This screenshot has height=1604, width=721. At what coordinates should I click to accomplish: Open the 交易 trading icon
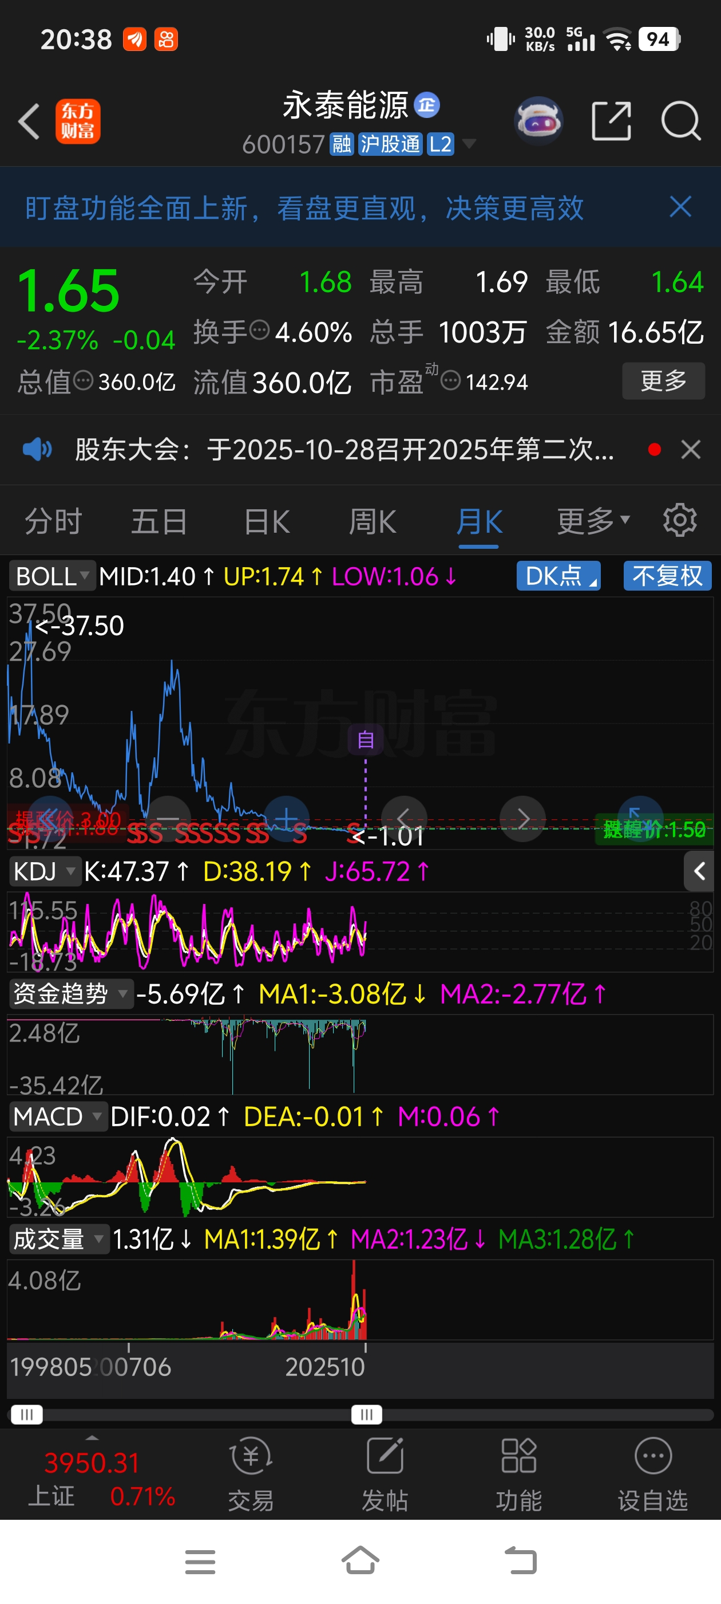[251, 1475]
